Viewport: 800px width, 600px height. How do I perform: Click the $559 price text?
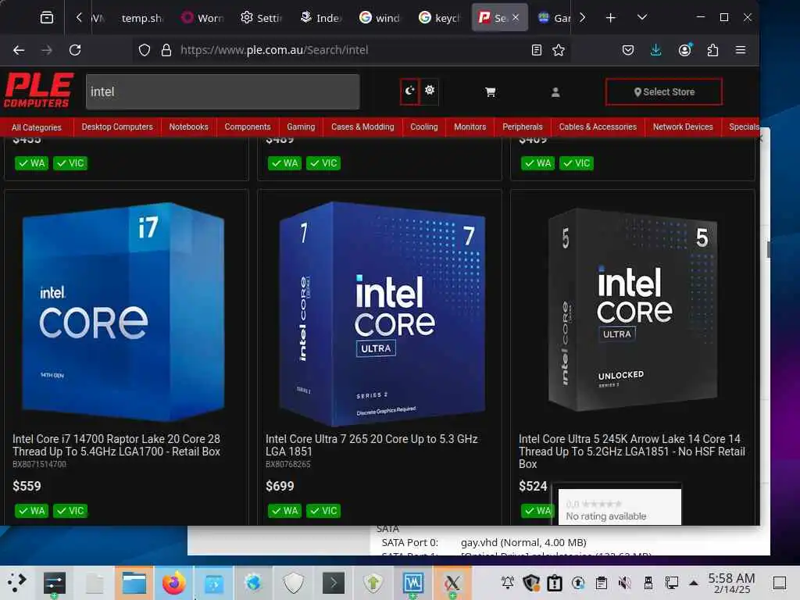pos(27,486)
